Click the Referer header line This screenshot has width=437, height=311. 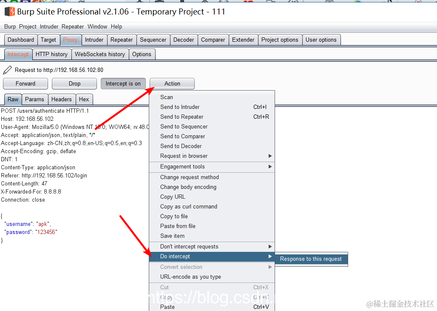(x=44, y=176)
